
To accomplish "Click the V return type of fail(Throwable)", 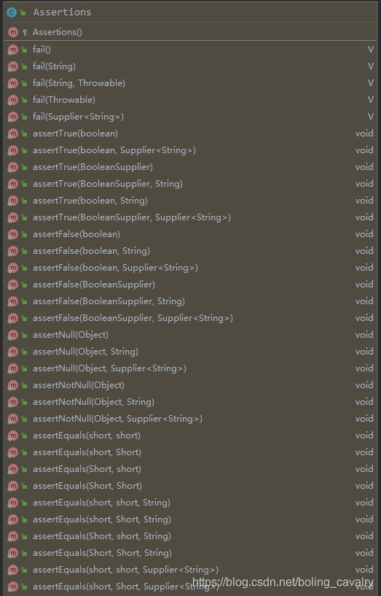I will 370,100.
